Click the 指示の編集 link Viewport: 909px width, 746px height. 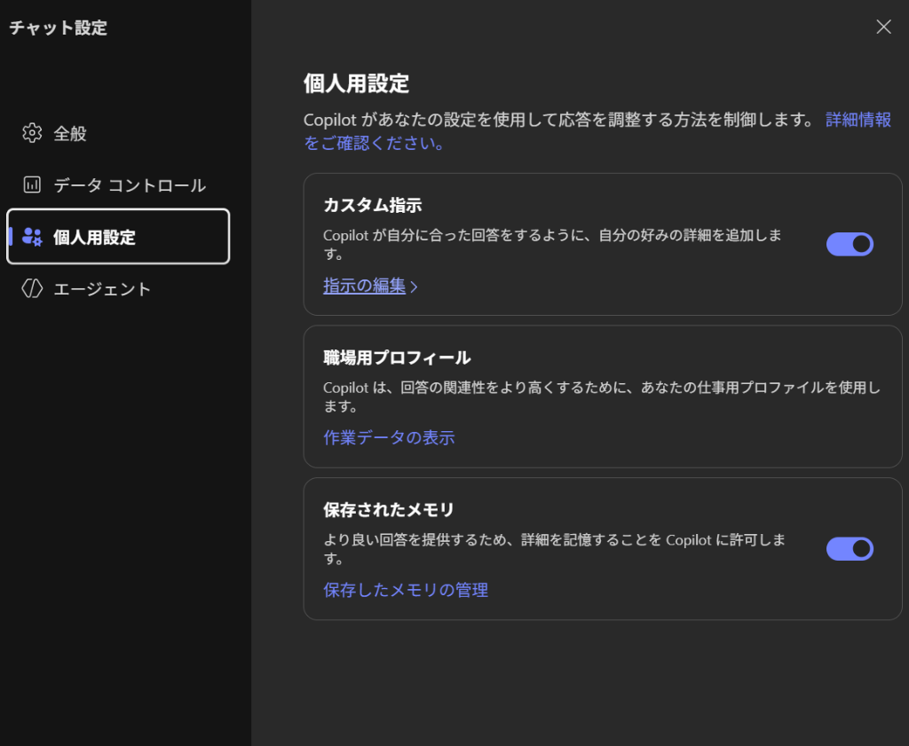pos(364,286)
